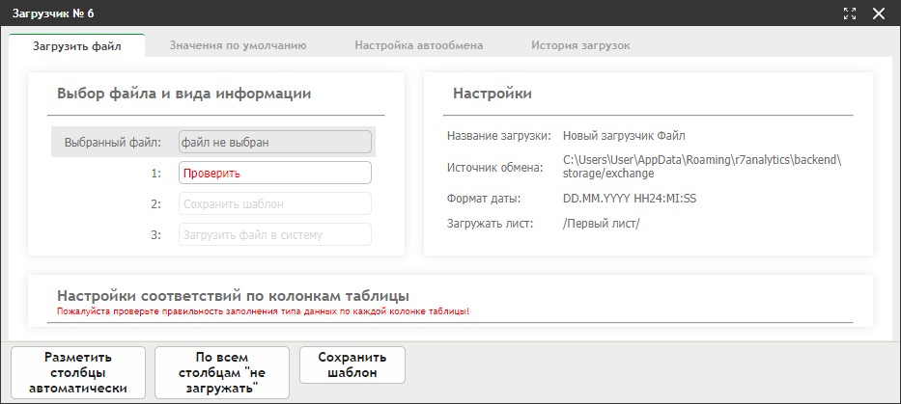901x404 pixels.
Task: Click the value Новый загрузчик Файл
Action: point(624,136)
